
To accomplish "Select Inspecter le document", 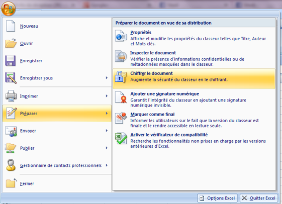I will pos(194,58).
